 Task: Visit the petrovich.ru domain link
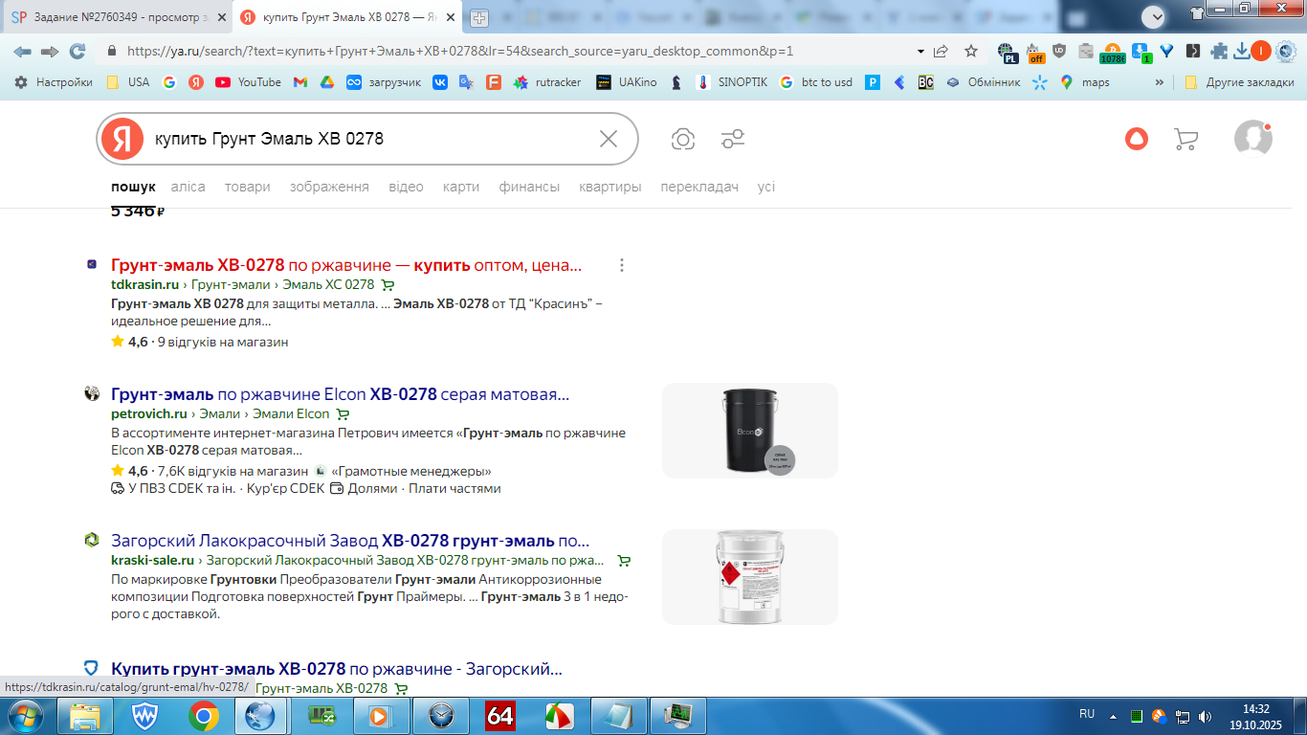click(149, 413)
